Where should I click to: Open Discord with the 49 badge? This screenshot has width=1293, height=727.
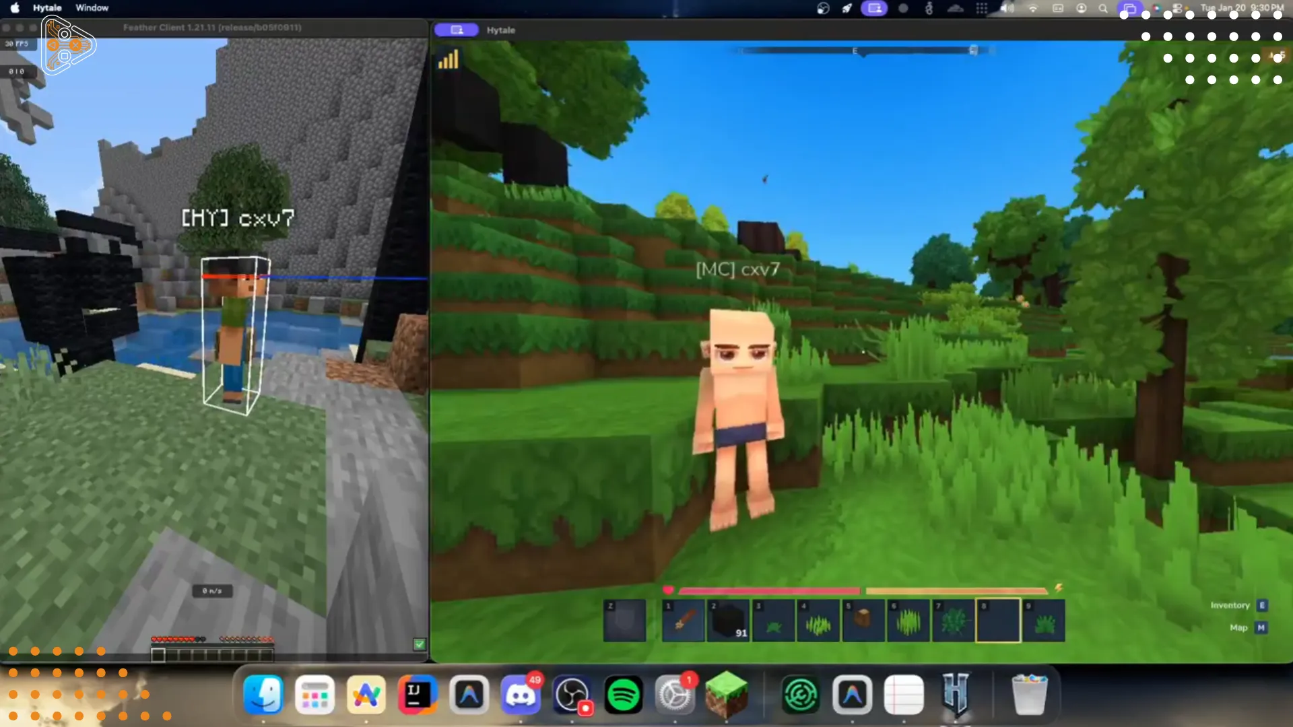[x=521, y=695]
